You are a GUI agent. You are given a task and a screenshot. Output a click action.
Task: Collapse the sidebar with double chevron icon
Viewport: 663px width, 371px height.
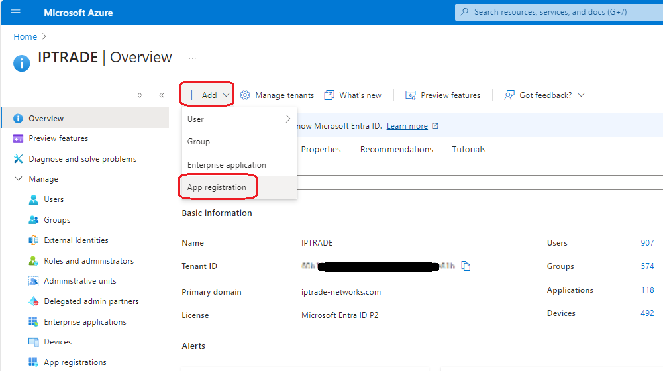[162, 95]
